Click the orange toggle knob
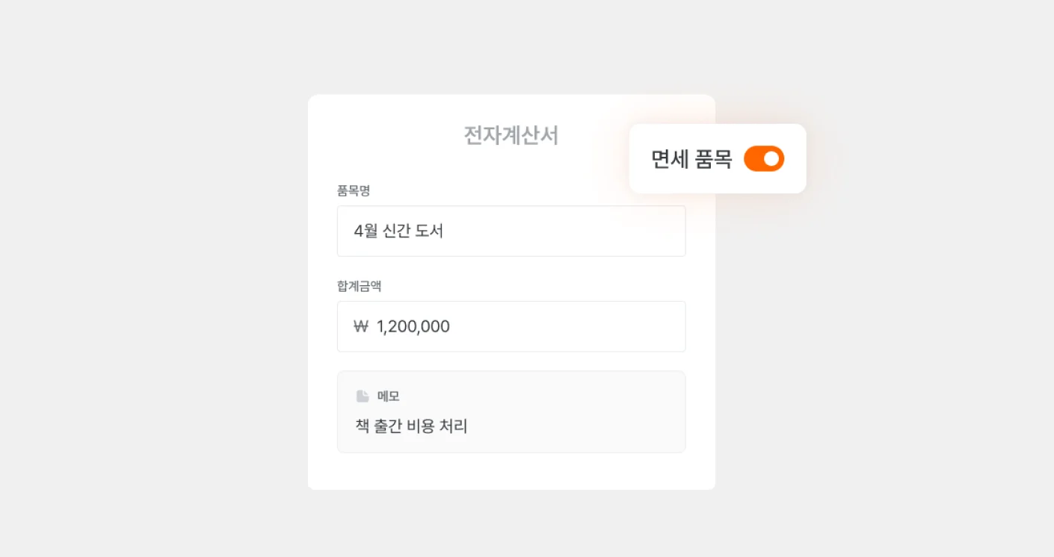The width and height of the screenshot is (1054, 557). tap(771, 158)
